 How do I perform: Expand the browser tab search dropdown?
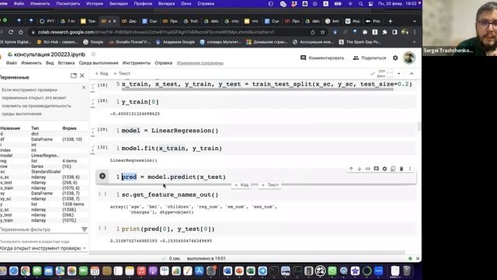(414, 21)
